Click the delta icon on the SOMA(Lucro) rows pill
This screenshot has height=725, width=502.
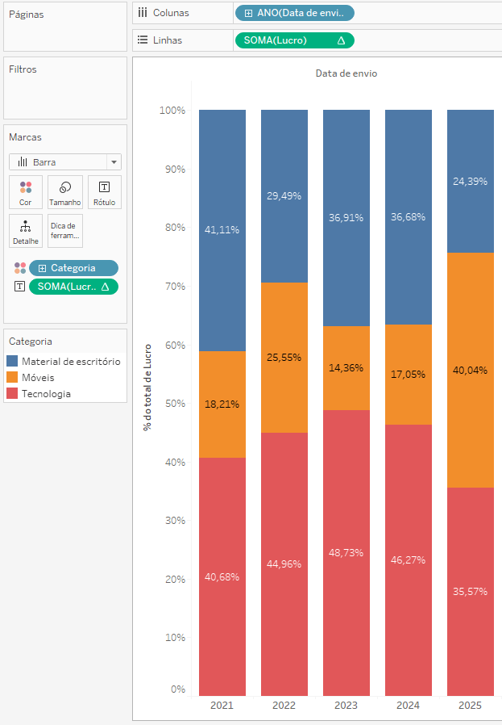[x=341, y=40]
